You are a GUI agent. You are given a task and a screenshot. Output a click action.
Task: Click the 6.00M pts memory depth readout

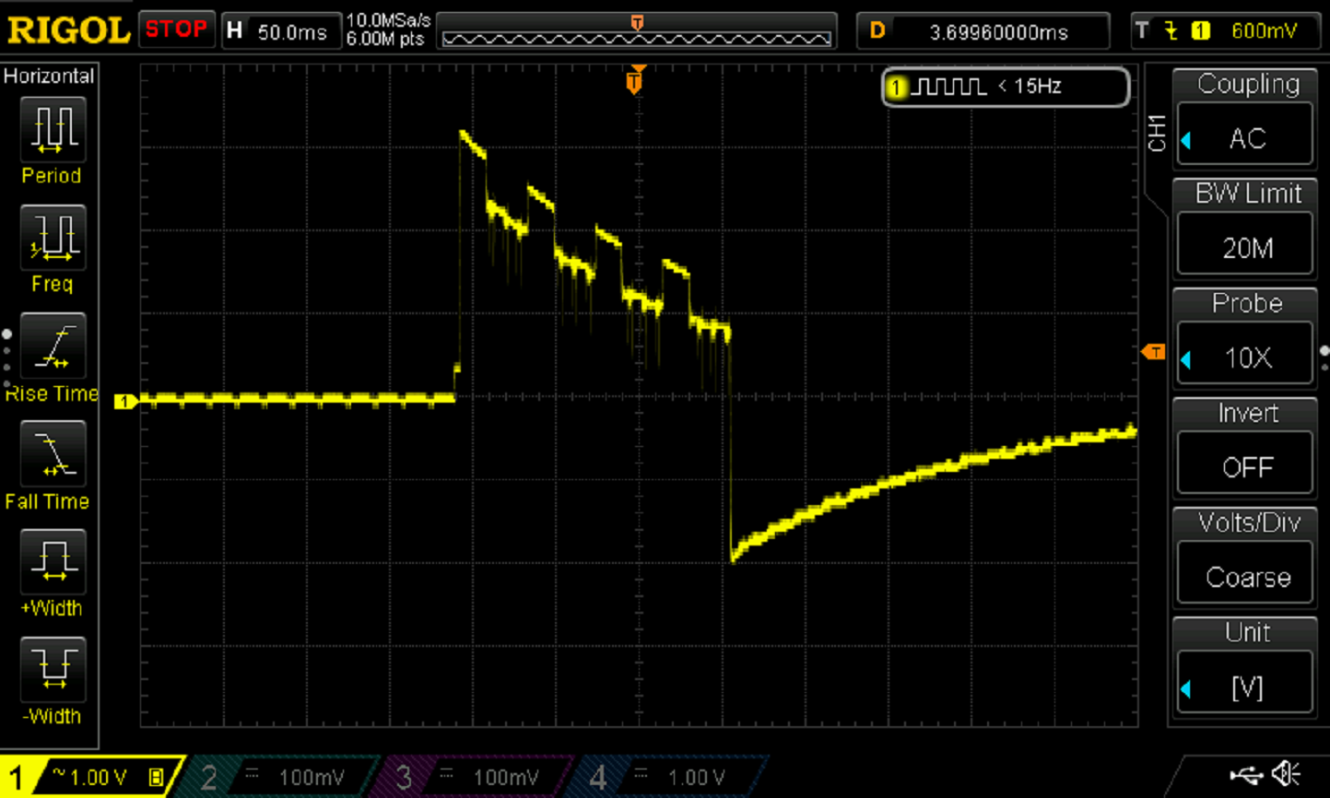click(385, 40)
